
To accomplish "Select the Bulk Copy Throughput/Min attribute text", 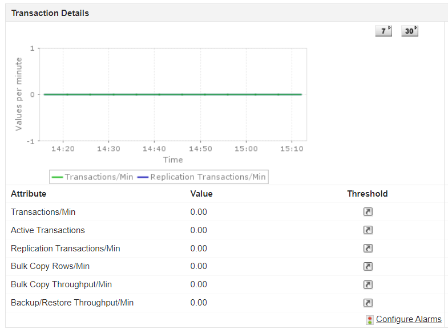I will 61,284.
